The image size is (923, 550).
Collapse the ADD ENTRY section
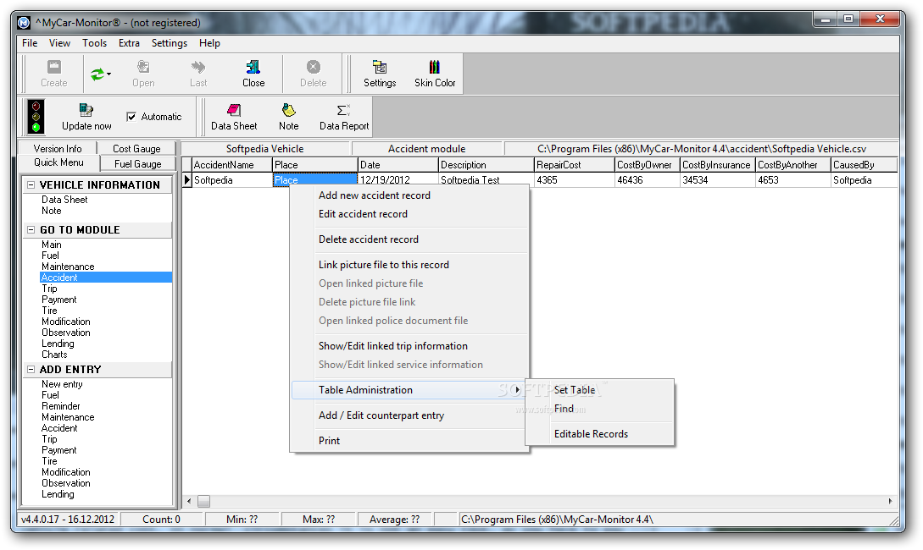[31, 370]
